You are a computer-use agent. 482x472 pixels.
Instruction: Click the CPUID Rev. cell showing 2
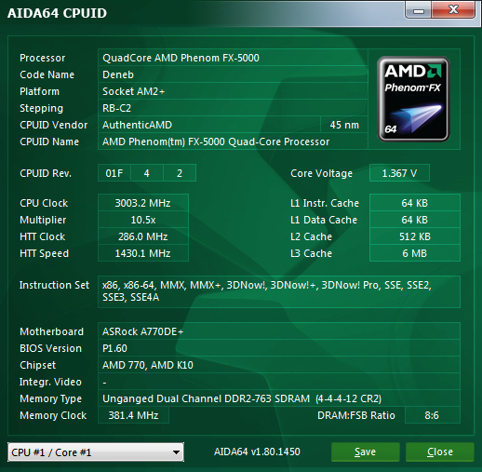click(x=180, y=173)
